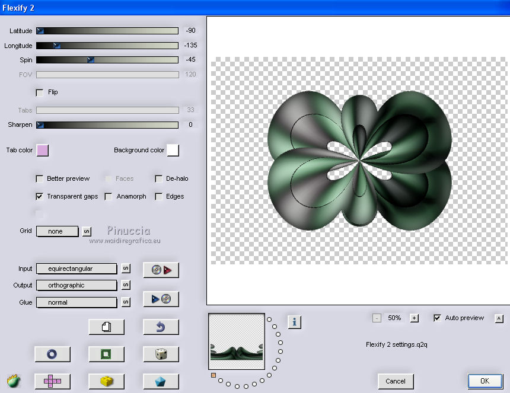This screenshot has height=393, width=510.
Task: Click the Cancel button
Action: point(396,381)
